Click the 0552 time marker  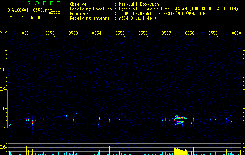pyautogui.click(x=50, y=33)
